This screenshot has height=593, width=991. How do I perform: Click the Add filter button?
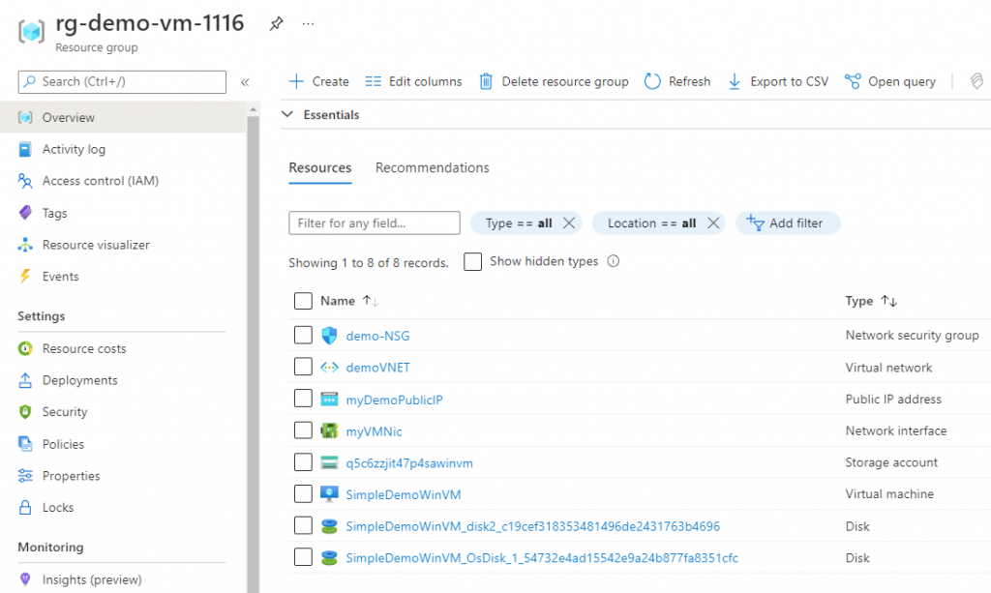tap(788, 223)
